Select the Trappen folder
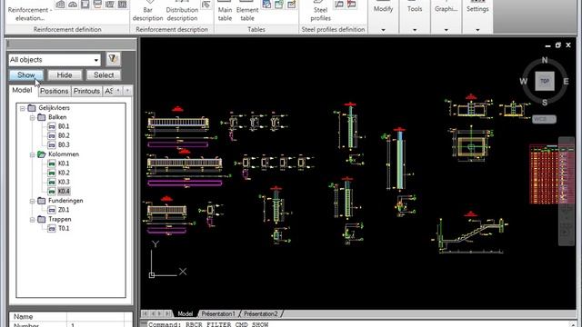Screen dimensions: 582x327 pyautogui.click(x=59, y=219)
